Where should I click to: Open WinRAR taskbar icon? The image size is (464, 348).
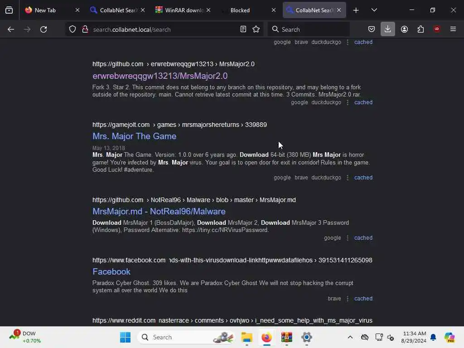286,337
